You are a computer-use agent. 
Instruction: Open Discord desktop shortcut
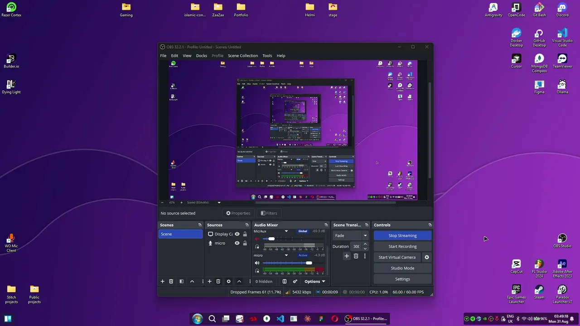coord(562,10)
